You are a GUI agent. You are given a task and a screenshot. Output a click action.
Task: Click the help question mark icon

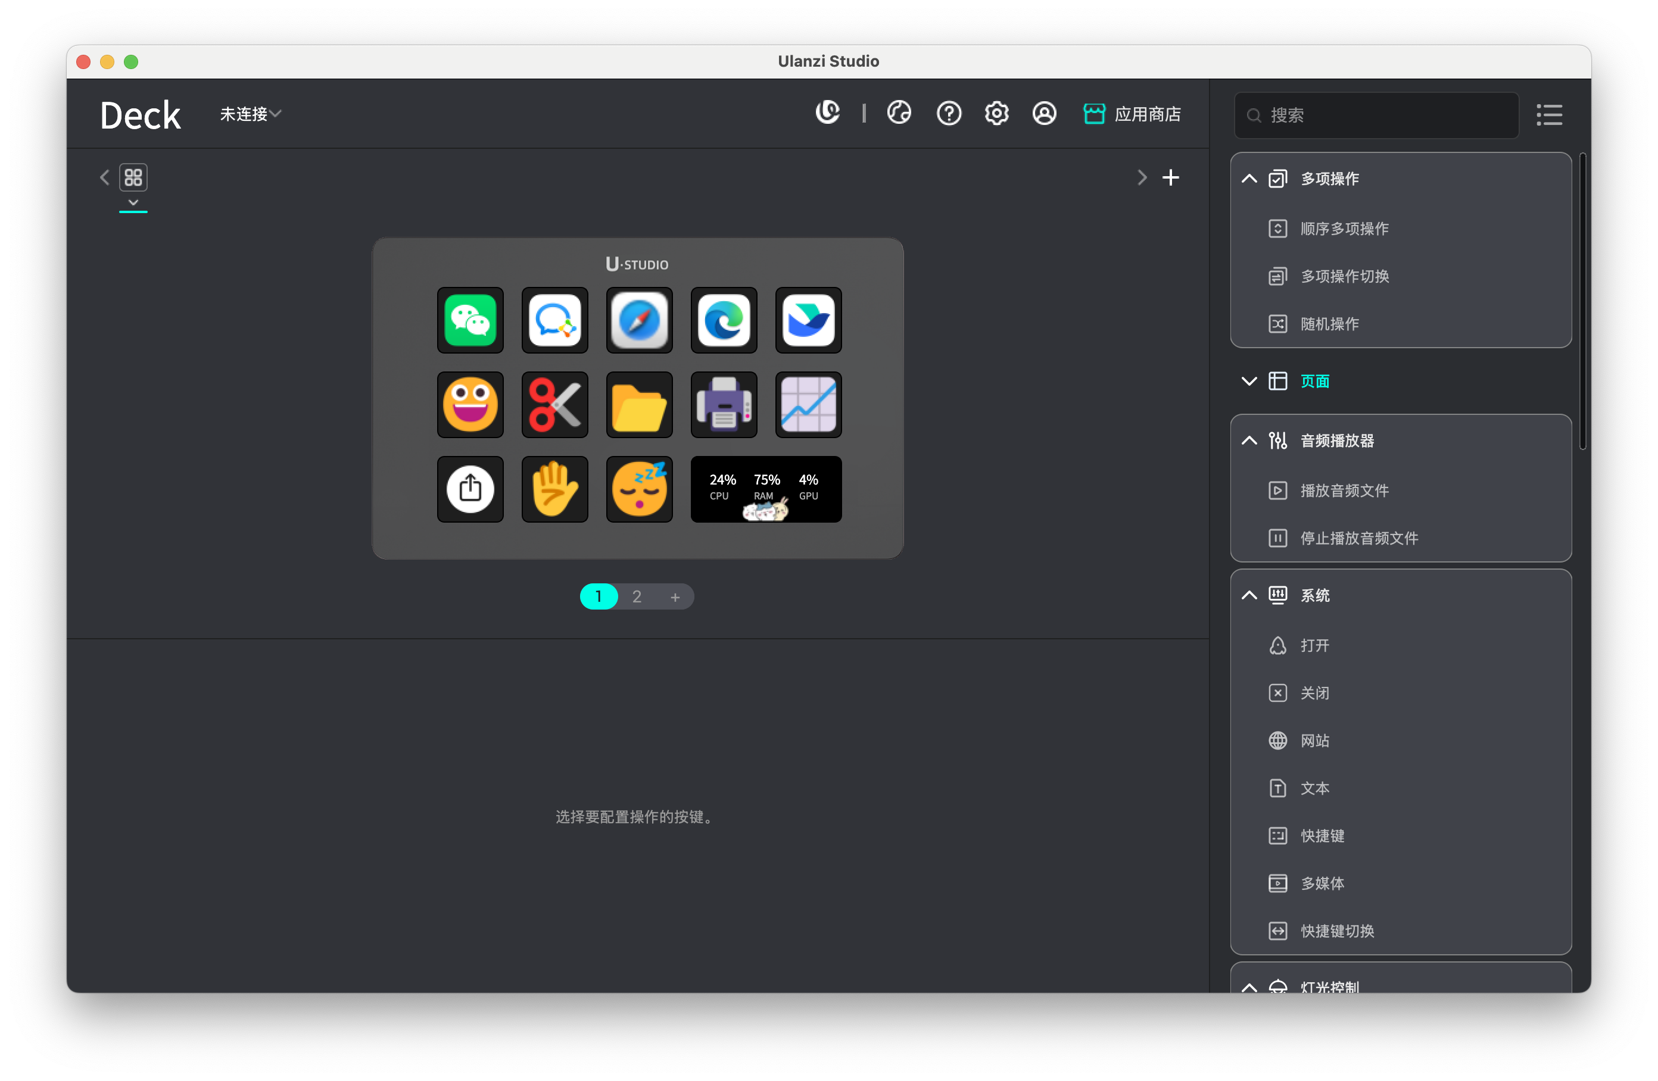(x=949, y=114)
